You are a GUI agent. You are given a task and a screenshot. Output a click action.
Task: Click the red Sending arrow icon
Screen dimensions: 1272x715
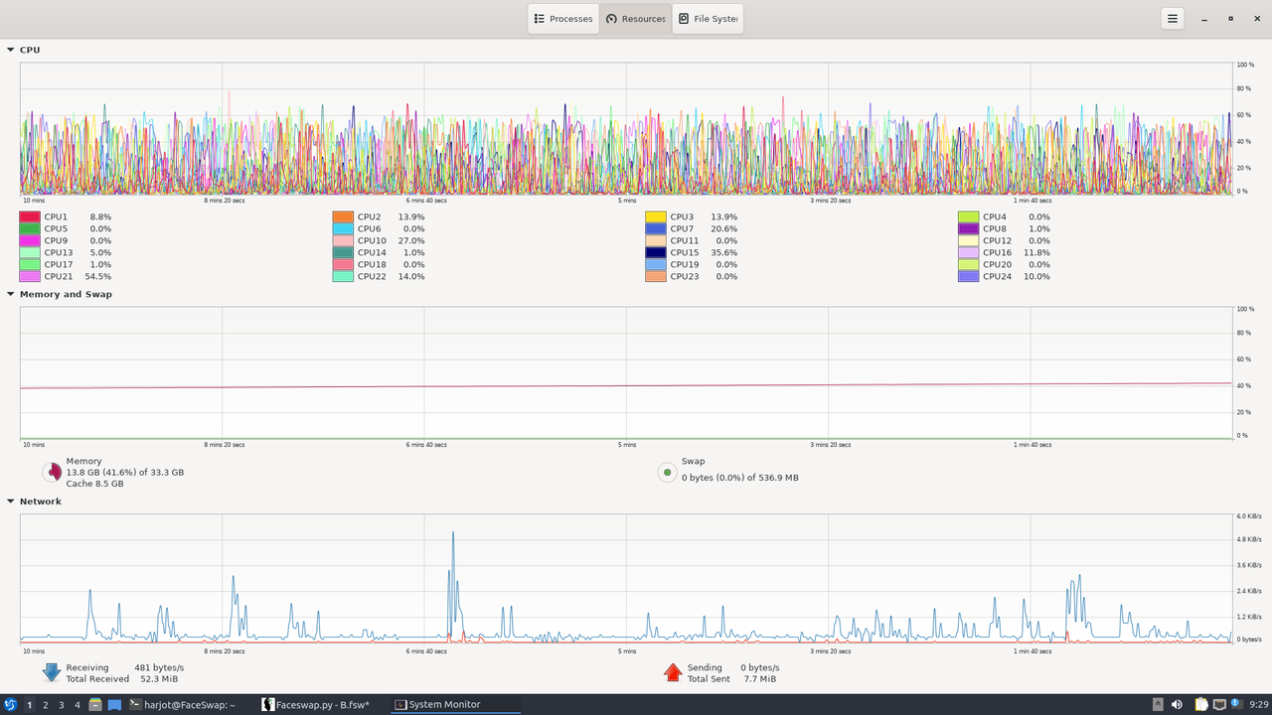pos(673,672)
